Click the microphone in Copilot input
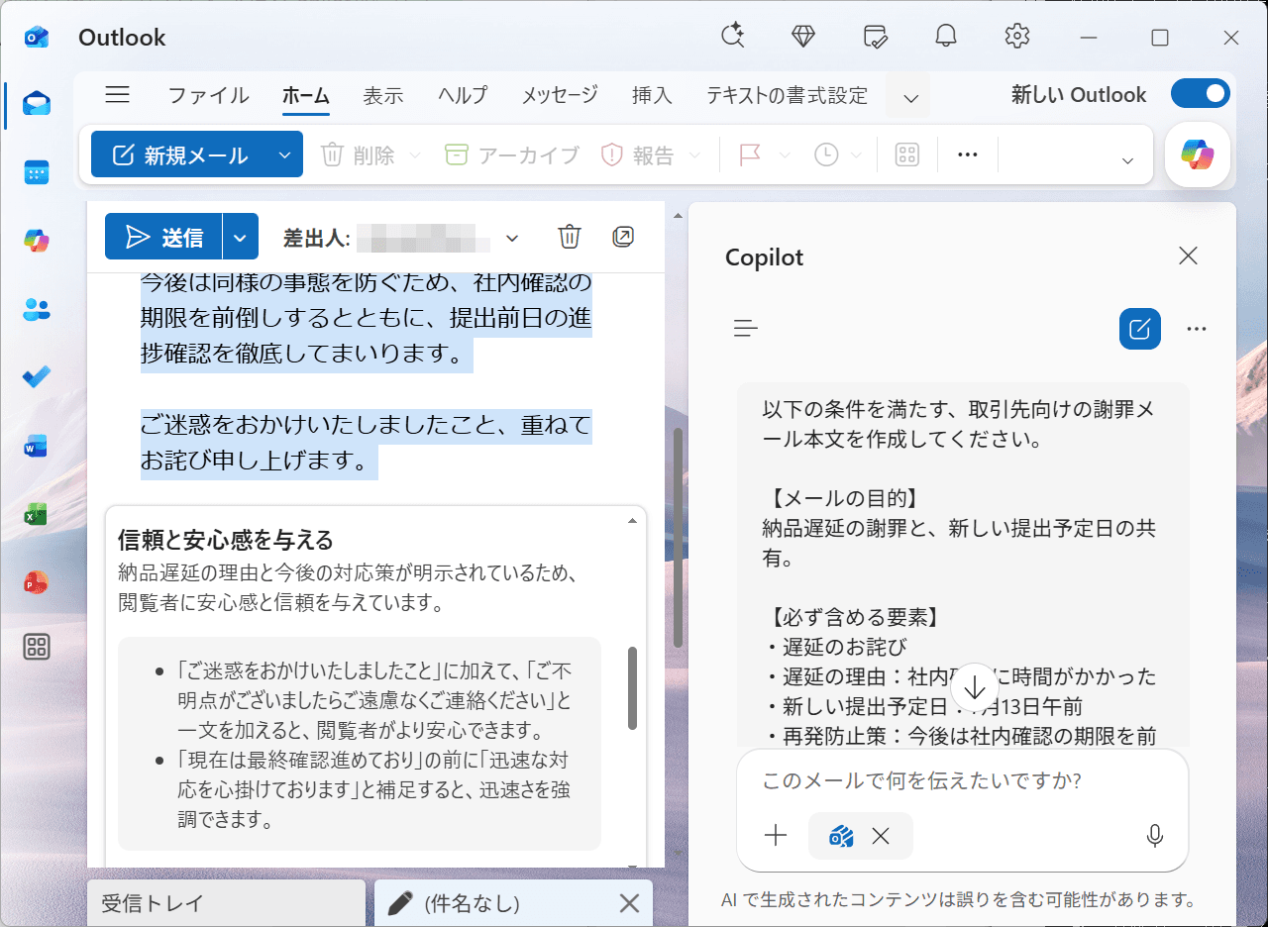Viewport: 1268px width, 927px height. [x=1154, y=836]
